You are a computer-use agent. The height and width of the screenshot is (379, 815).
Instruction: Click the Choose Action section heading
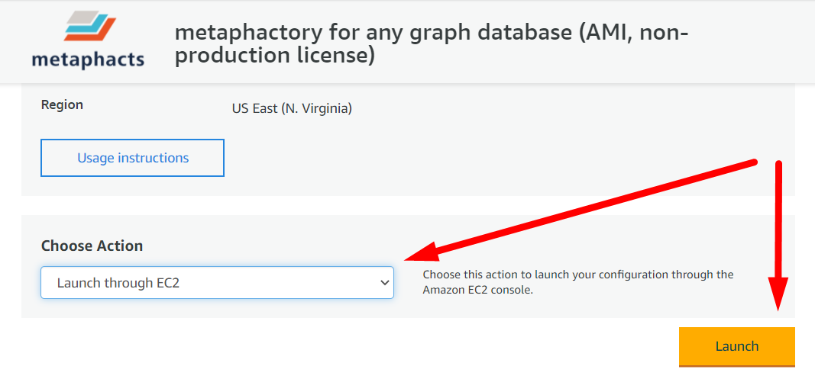[x=92, y=246]
